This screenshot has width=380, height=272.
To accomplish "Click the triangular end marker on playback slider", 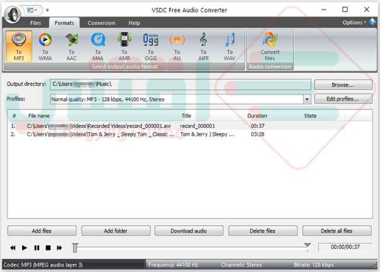I will (308, 245).
